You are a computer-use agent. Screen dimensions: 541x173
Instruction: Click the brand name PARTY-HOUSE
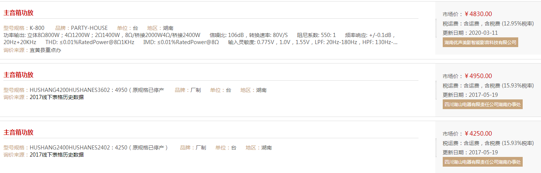pos(89,28)
